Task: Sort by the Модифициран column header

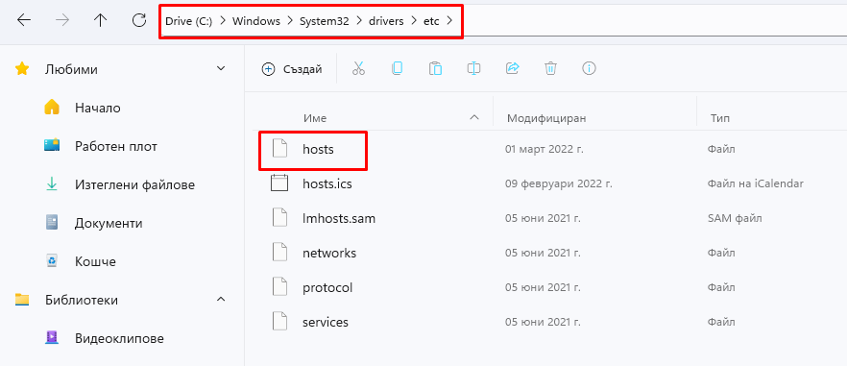Action: [x=546, y=118]
